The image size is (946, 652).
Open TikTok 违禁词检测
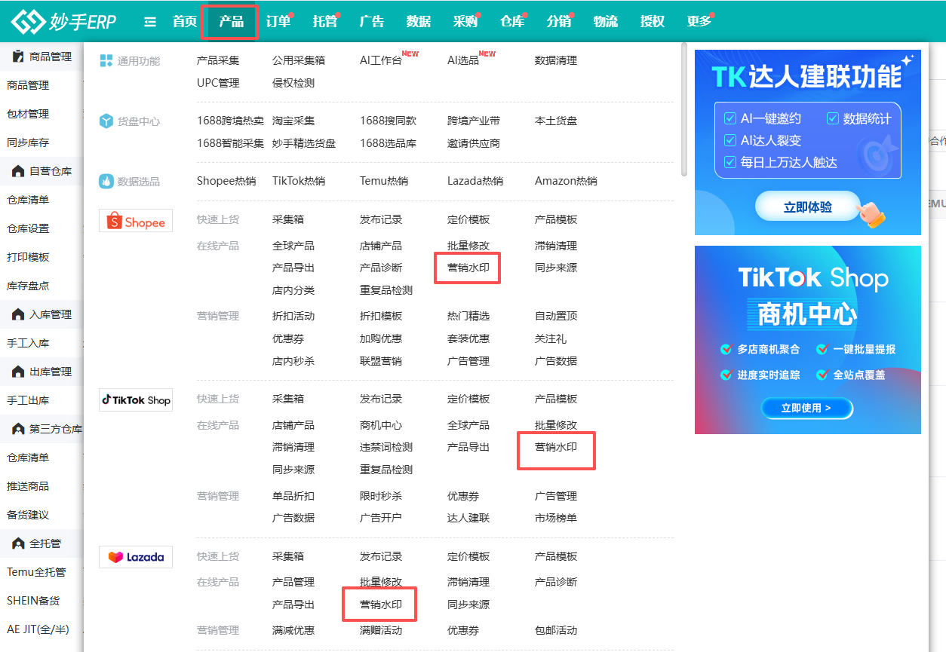pos(386,447)
